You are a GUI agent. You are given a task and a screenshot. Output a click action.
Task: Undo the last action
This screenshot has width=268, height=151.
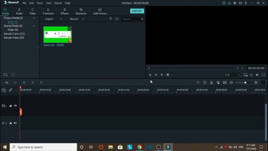[7, 83]
